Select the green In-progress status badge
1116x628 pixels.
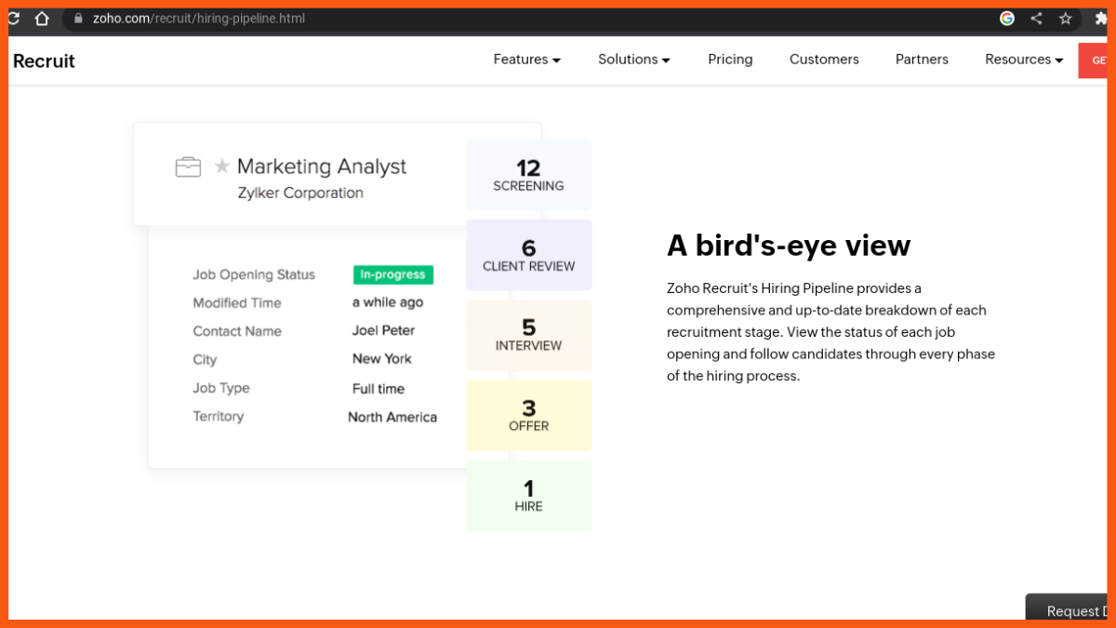(392, 274)
